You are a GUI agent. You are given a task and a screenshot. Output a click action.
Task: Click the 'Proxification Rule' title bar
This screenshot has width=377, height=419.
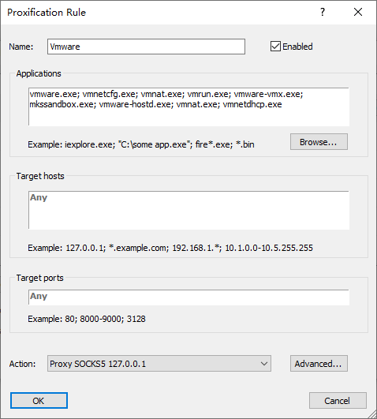[47, 13]
